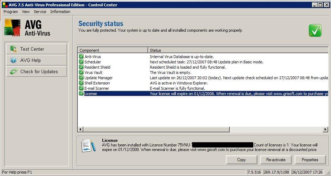
Task: Click the 'Next scheduled task' status text
Action: point(206,62)
